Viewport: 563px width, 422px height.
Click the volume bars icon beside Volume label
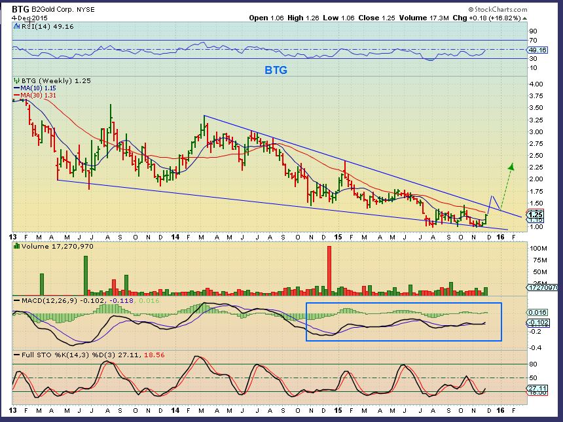(x=16, y=246)
